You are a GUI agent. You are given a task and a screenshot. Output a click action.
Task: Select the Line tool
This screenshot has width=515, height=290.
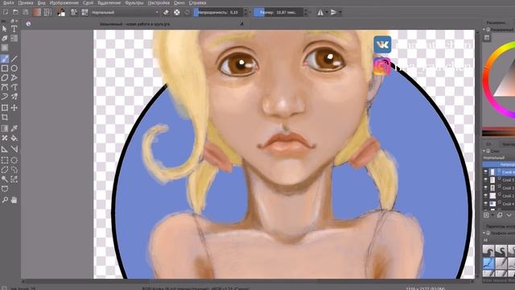point(14,59)
